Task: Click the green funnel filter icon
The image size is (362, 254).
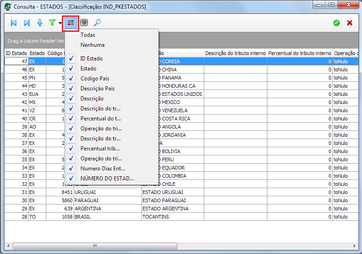Action: pos(52,23)
